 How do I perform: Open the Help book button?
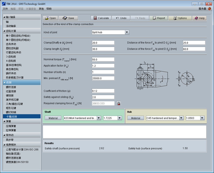[x=200, y=18]
